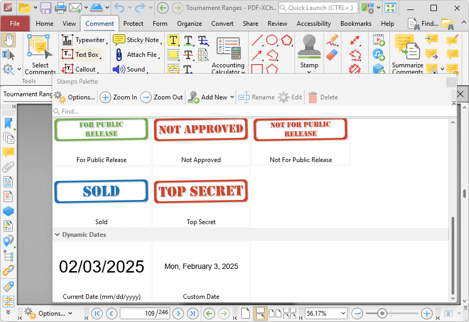Open the Bookmarks ribbon tab

[x=356, y=24]
